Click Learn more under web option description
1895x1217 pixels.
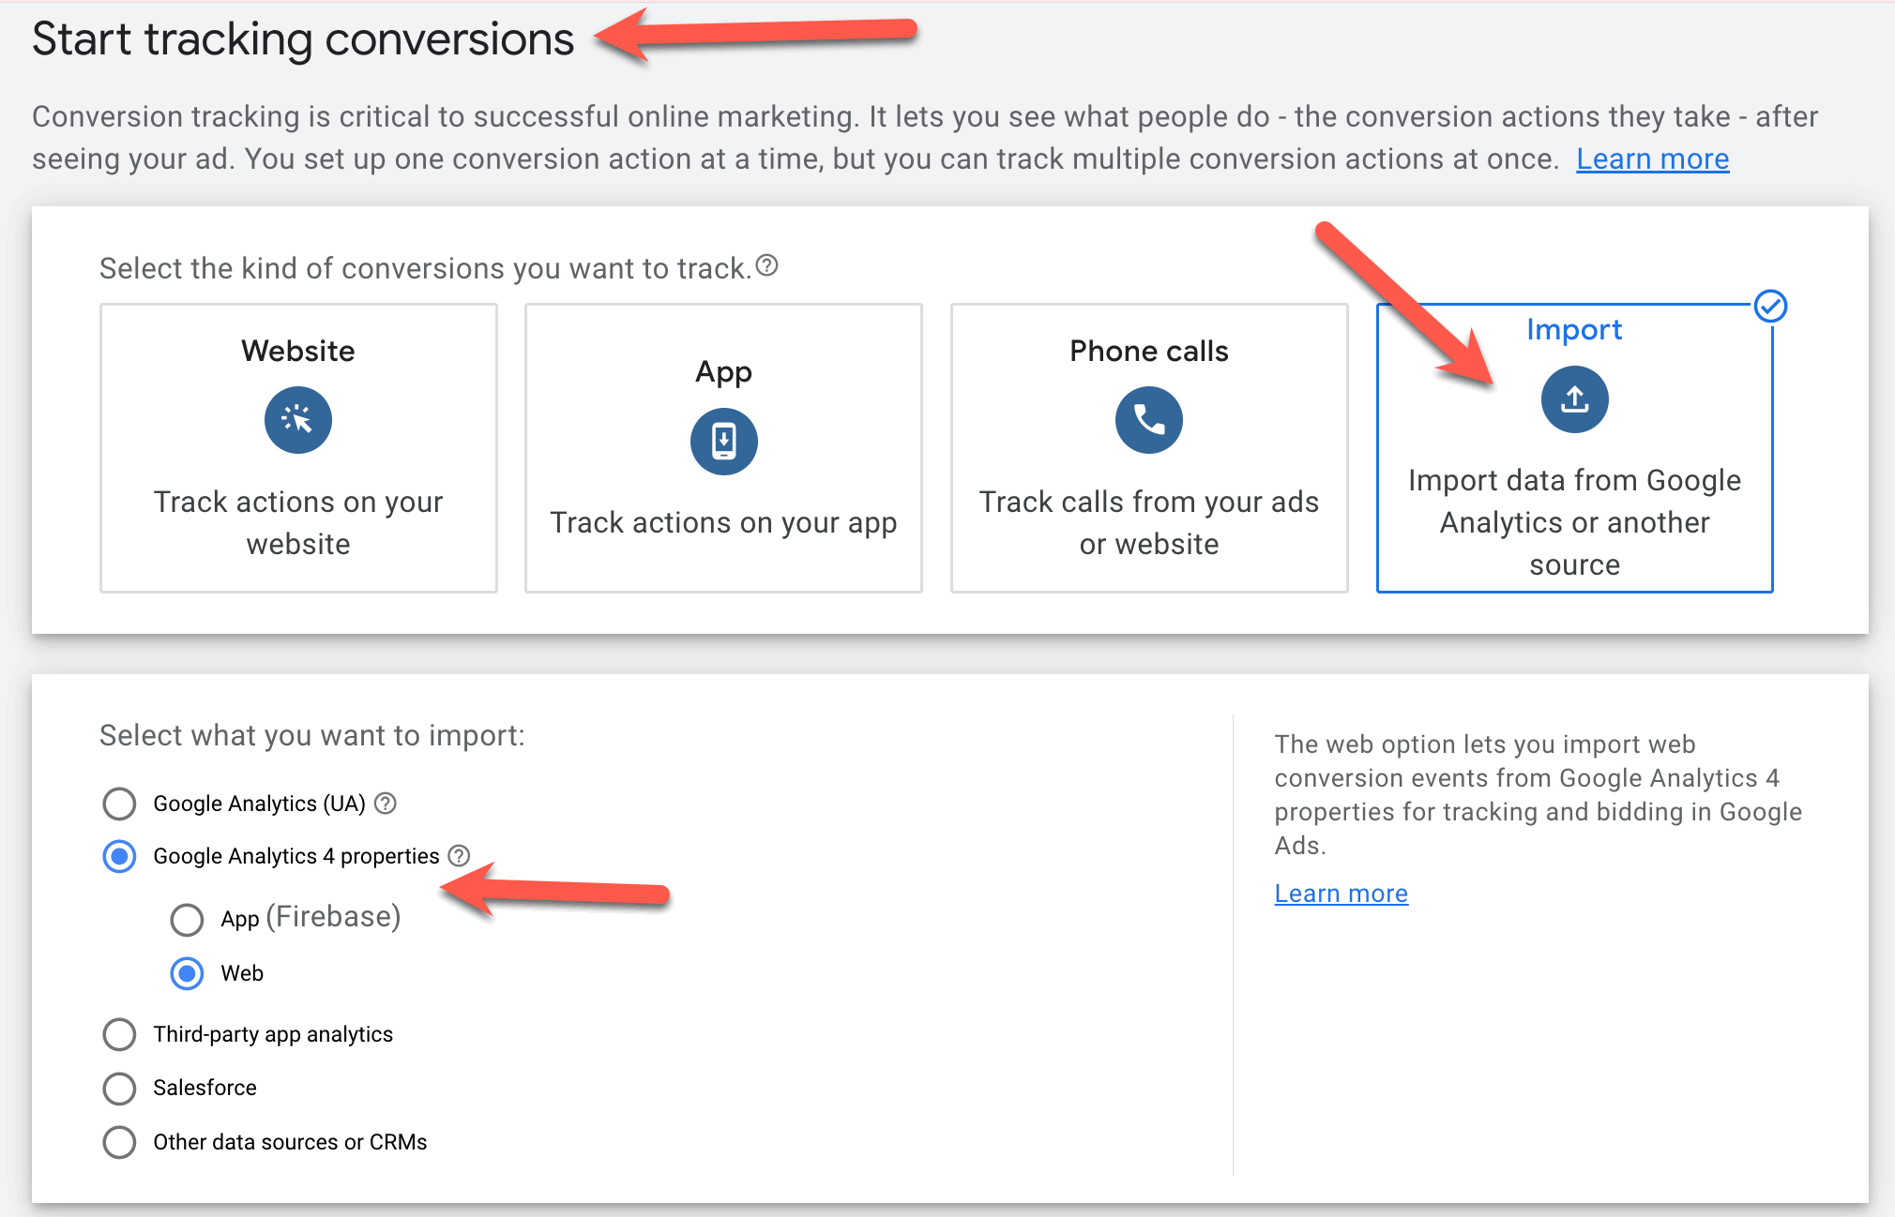click(1341, 893)
